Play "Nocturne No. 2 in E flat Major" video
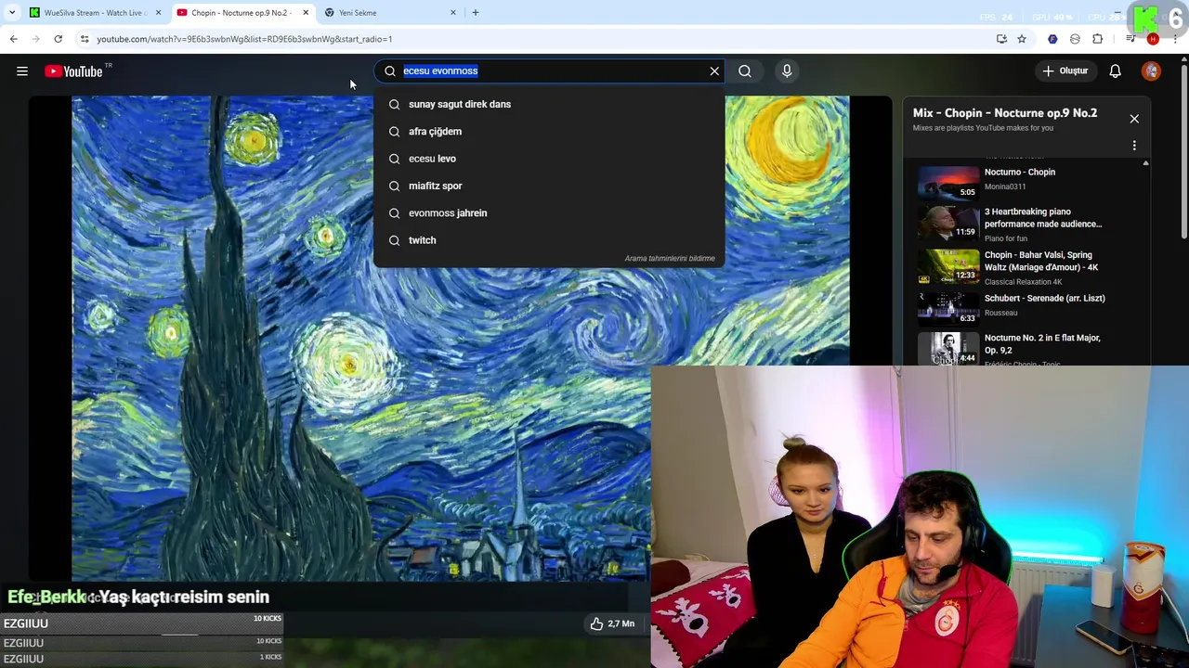Screen dimensions: 1189x668 click(x=1042, y=344)
